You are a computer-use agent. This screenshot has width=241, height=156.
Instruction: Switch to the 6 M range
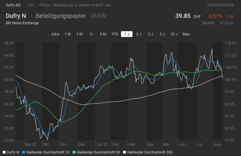pos(103,34)
